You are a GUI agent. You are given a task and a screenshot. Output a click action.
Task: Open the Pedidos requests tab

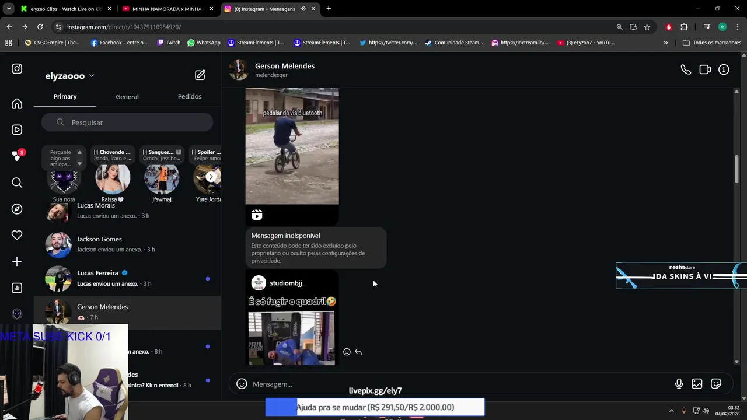point(190,96)
